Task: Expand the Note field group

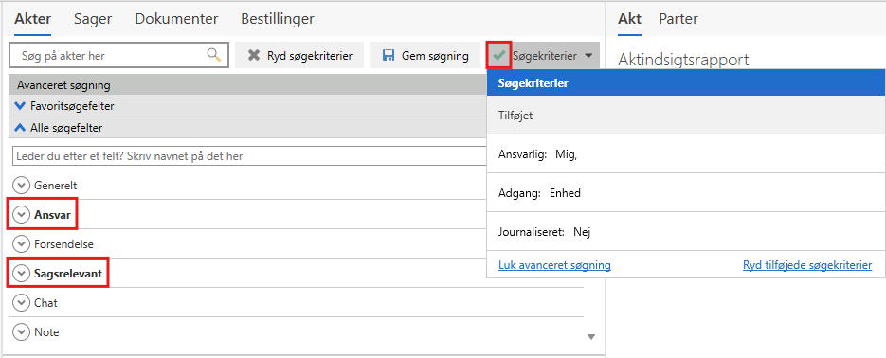Action: tap(21, 332)
